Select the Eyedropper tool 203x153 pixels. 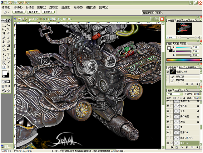[8, 63]
